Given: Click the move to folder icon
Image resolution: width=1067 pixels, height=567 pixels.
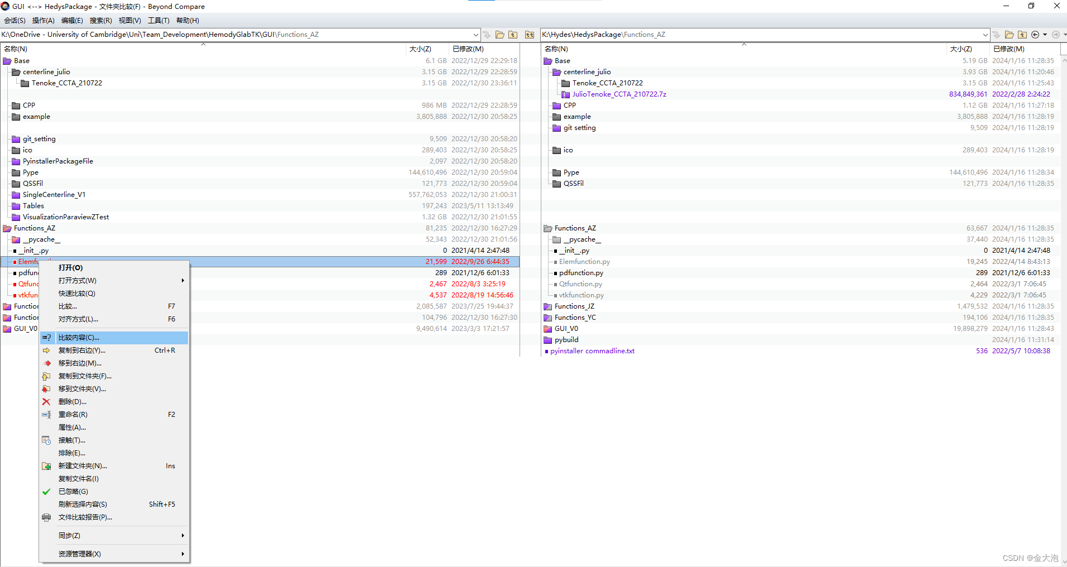Looking at the screenshot, I should 46,389.
